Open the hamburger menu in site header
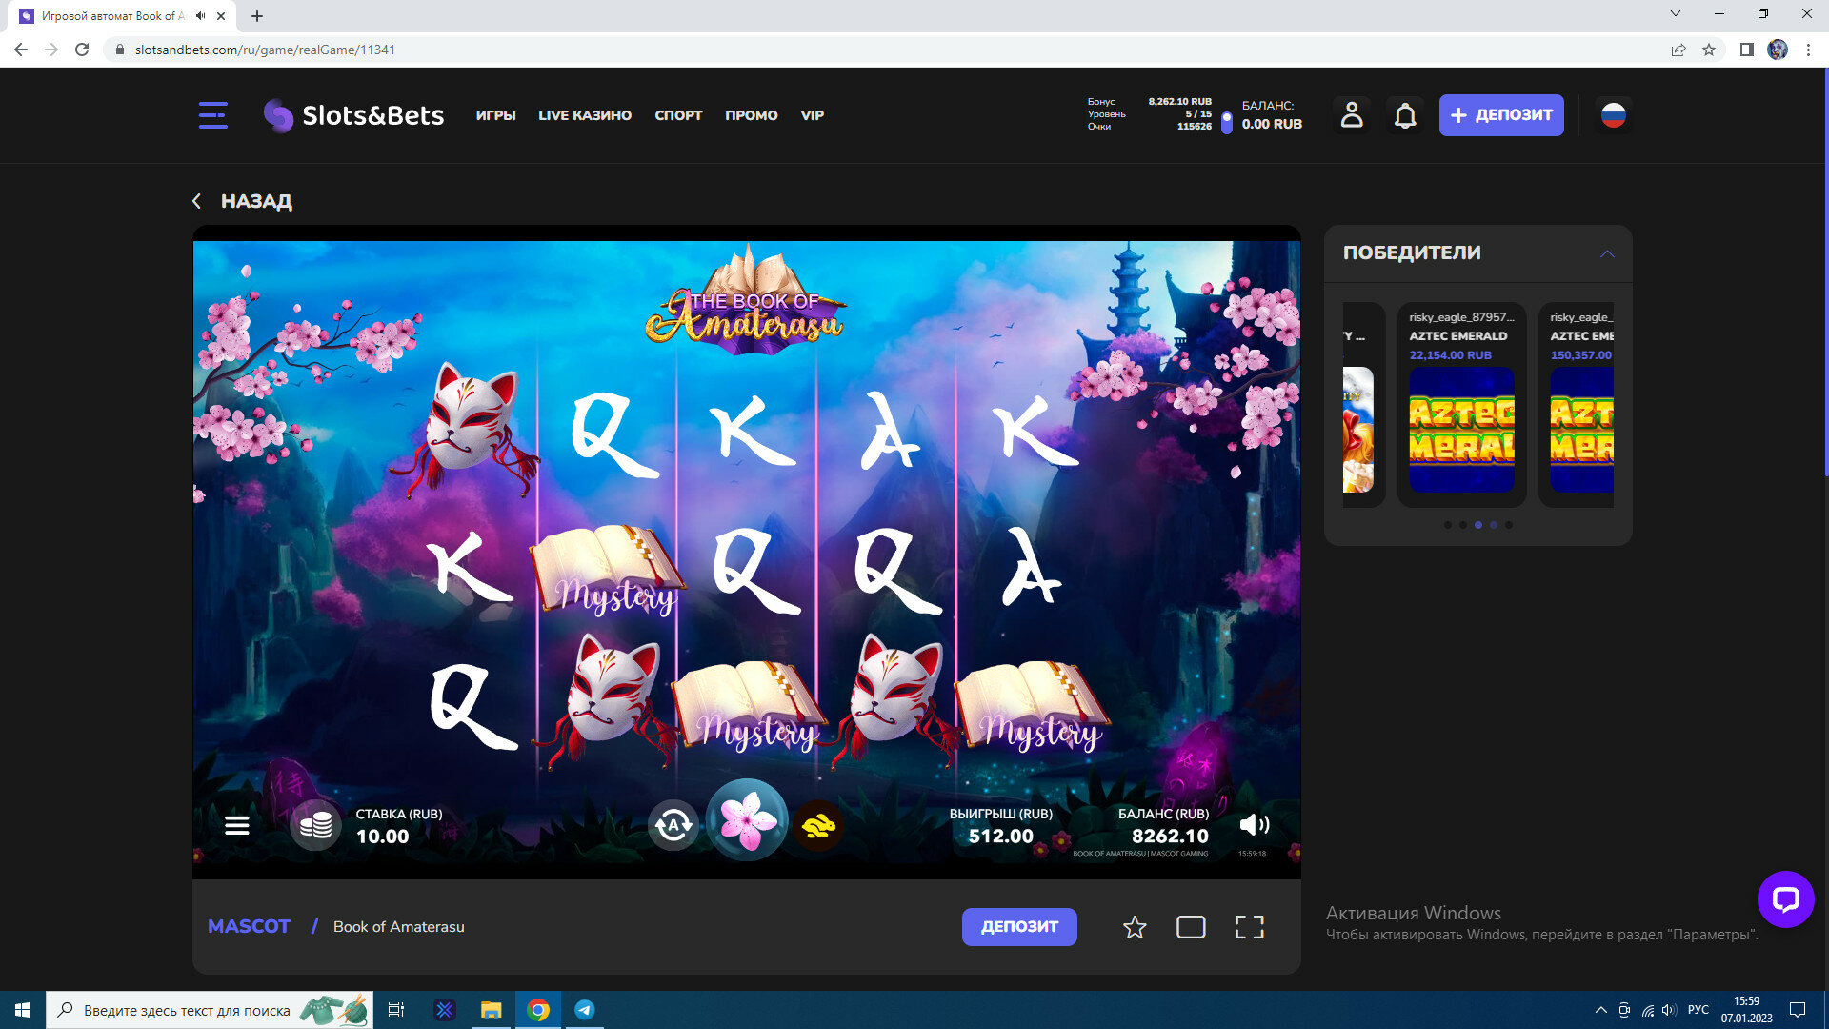Screen dimensions: 1829x1029 point(212,115)
